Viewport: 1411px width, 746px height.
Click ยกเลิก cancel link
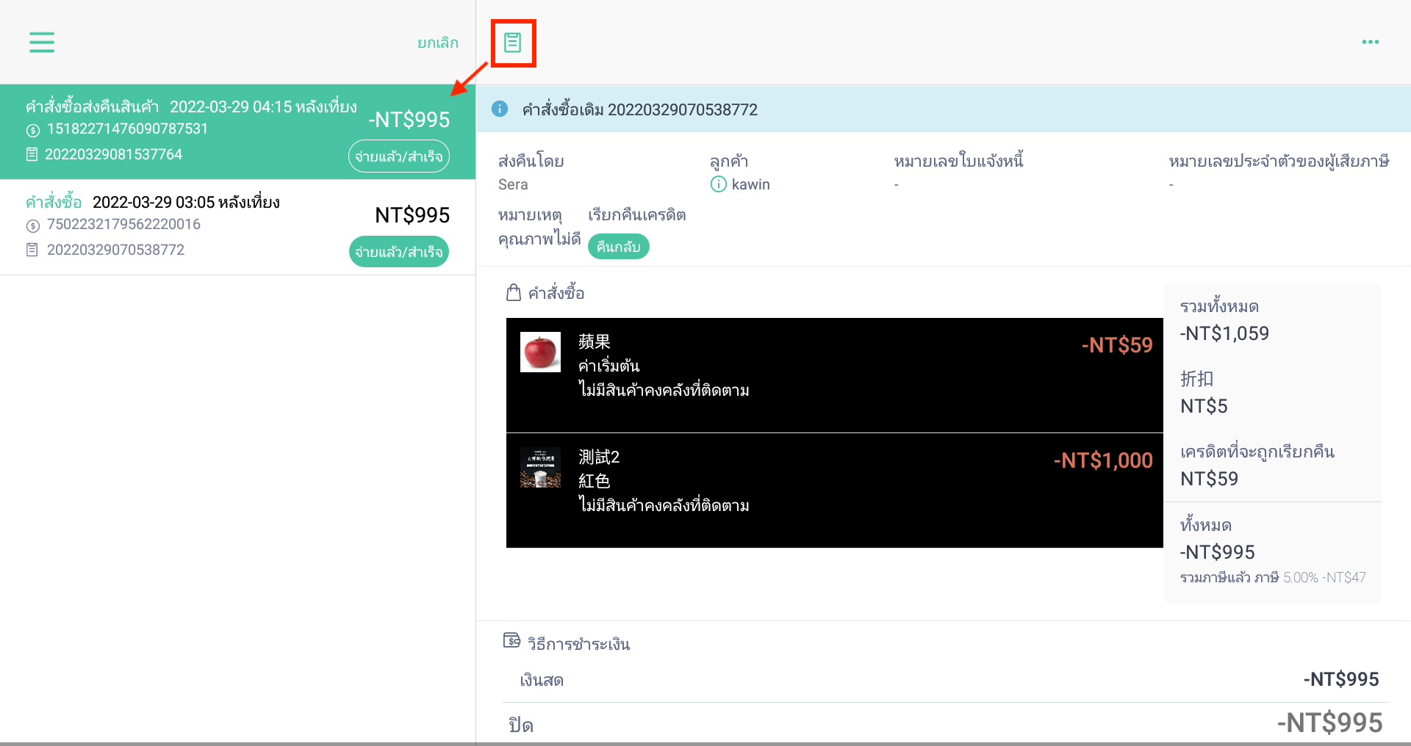pyautogui.click(x=438, y=43)
